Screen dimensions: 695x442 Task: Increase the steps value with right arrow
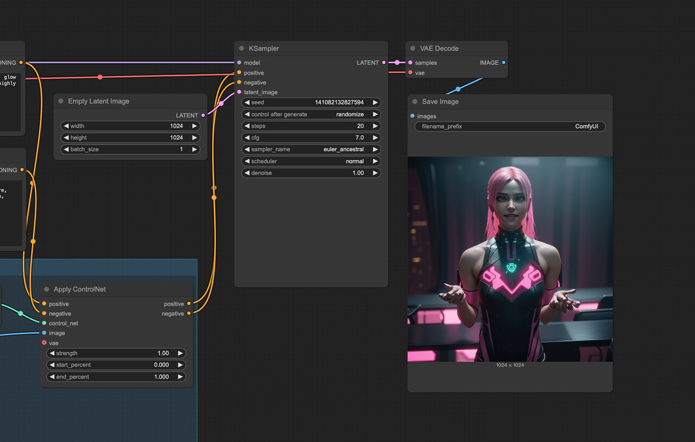tap(375, 126)
